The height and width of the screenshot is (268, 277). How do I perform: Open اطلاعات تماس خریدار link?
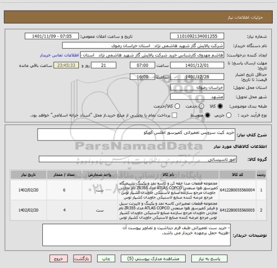pyautogui.click(x=59, y=55)
